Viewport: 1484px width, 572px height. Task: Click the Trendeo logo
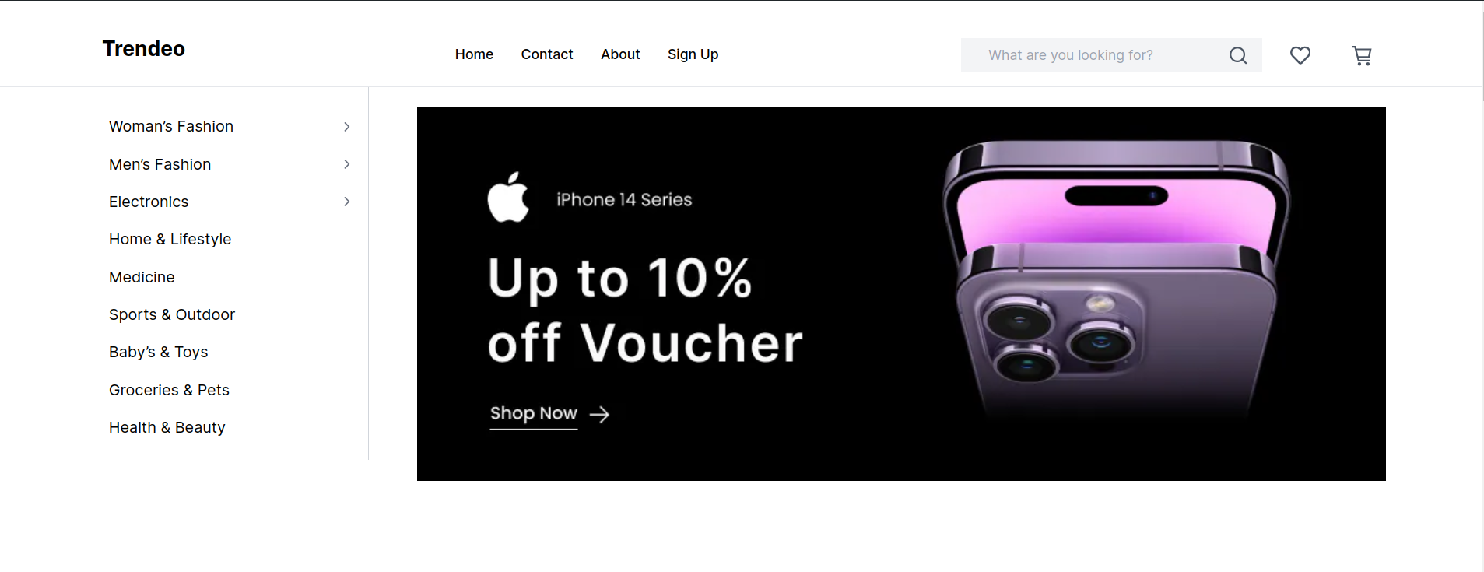[144, 48]
